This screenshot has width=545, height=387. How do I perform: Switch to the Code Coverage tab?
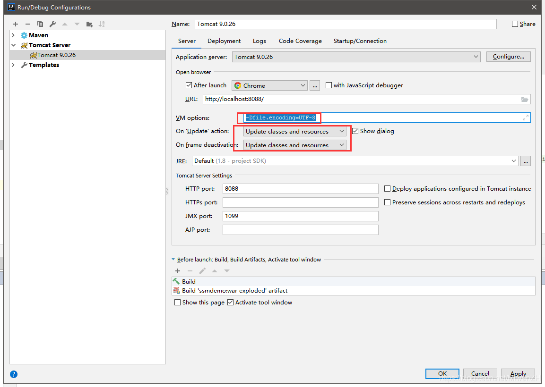click(300, 41)
